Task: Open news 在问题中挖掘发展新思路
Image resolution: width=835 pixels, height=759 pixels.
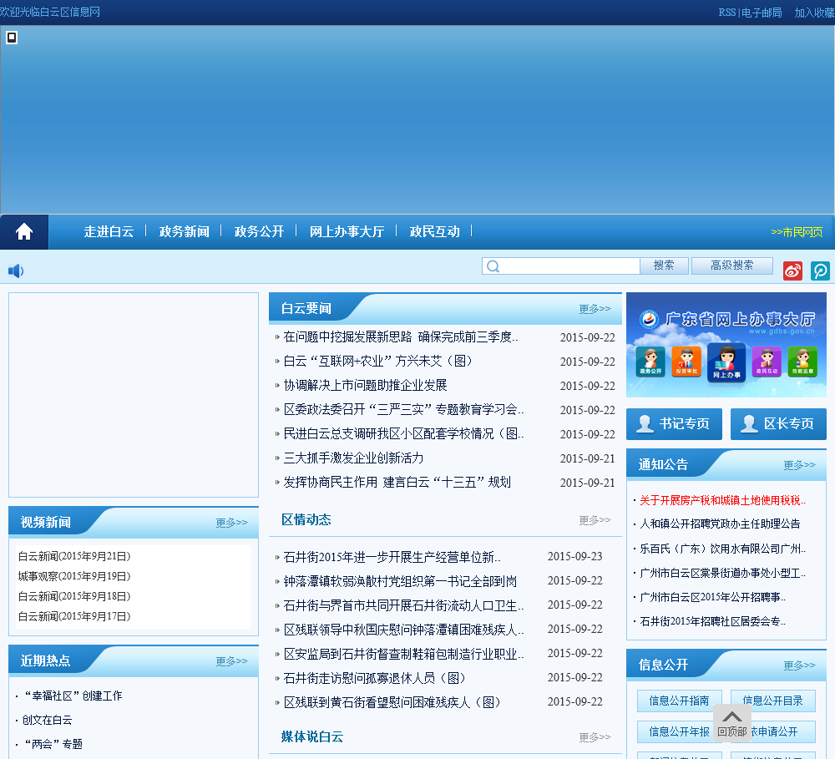Action: [401, 336]
